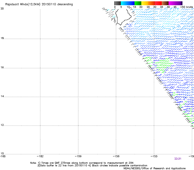
Task: Click the gray 0-5 knots color band
Action: point(117,3)
